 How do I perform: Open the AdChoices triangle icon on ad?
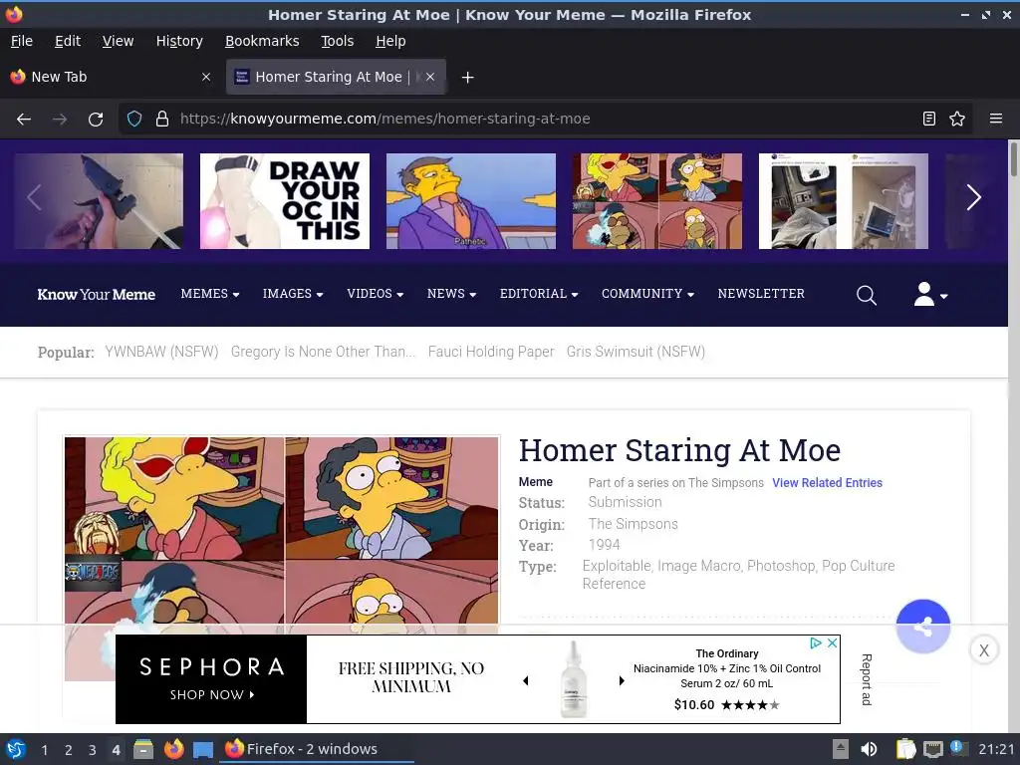click(816, 642)
